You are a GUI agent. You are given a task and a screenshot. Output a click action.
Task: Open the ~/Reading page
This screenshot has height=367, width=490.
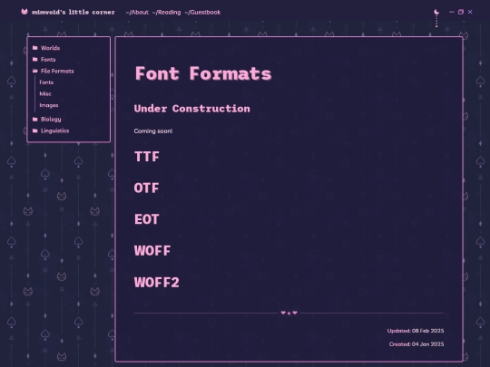pyautogui.click(x=166, y=12)
